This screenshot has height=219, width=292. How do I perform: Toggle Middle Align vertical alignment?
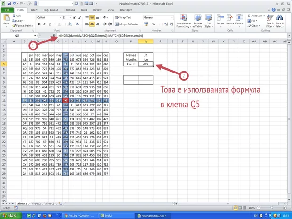(x=92, y=18)
